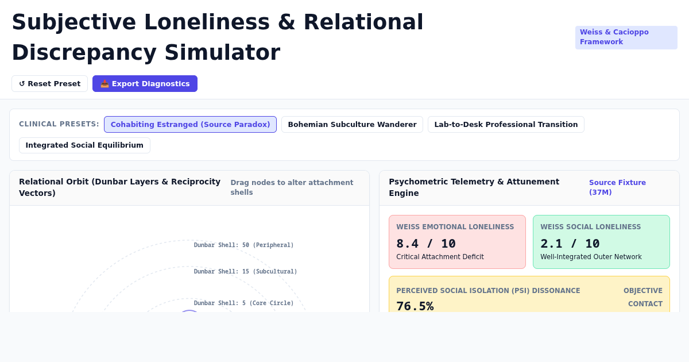This screenshot has height=362, width=689.
Task: Click the Relational Orbit panel title
Action: tap(119, 187)
